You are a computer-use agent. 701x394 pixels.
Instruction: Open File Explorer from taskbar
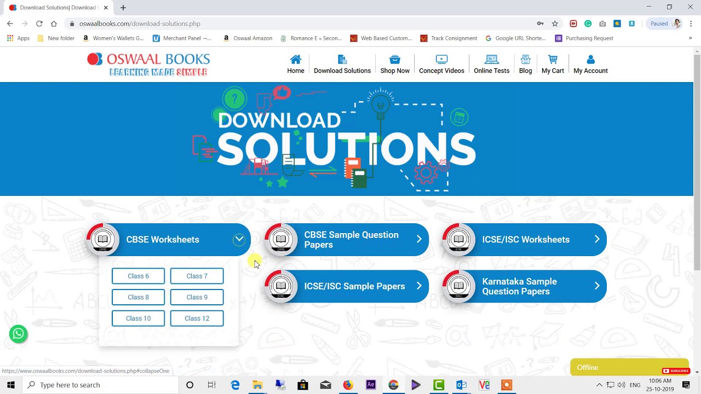(x=257, y=385)
